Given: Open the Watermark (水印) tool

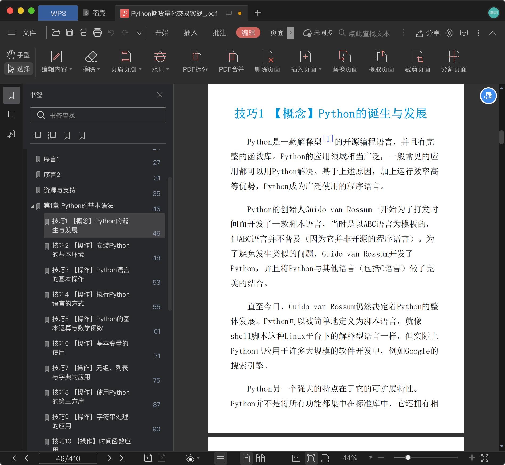Looking at the screenshot, I should pyautogui.click(x=160, y=62).
